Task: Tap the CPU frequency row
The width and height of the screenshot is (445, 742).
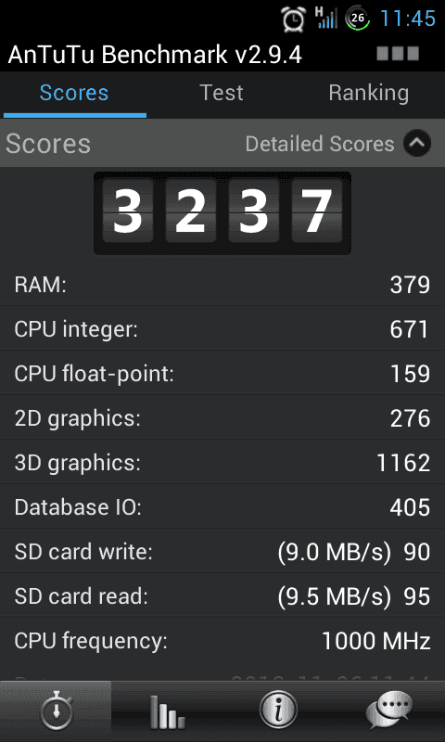Action: pos(222,641)
